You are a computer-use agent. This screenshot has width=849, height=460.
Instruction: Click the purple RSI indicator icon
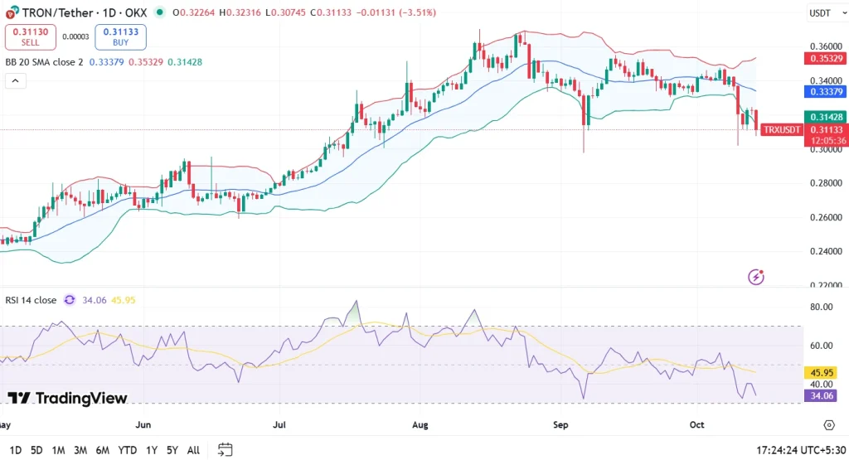pos(70,300)
